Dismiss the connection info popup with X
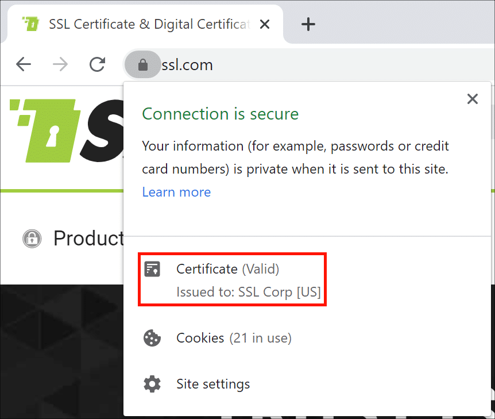The width and height of the screenshot is (495, 419). click(472, 99)
